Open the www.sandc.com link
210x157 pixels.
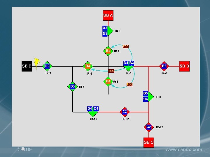184,150
